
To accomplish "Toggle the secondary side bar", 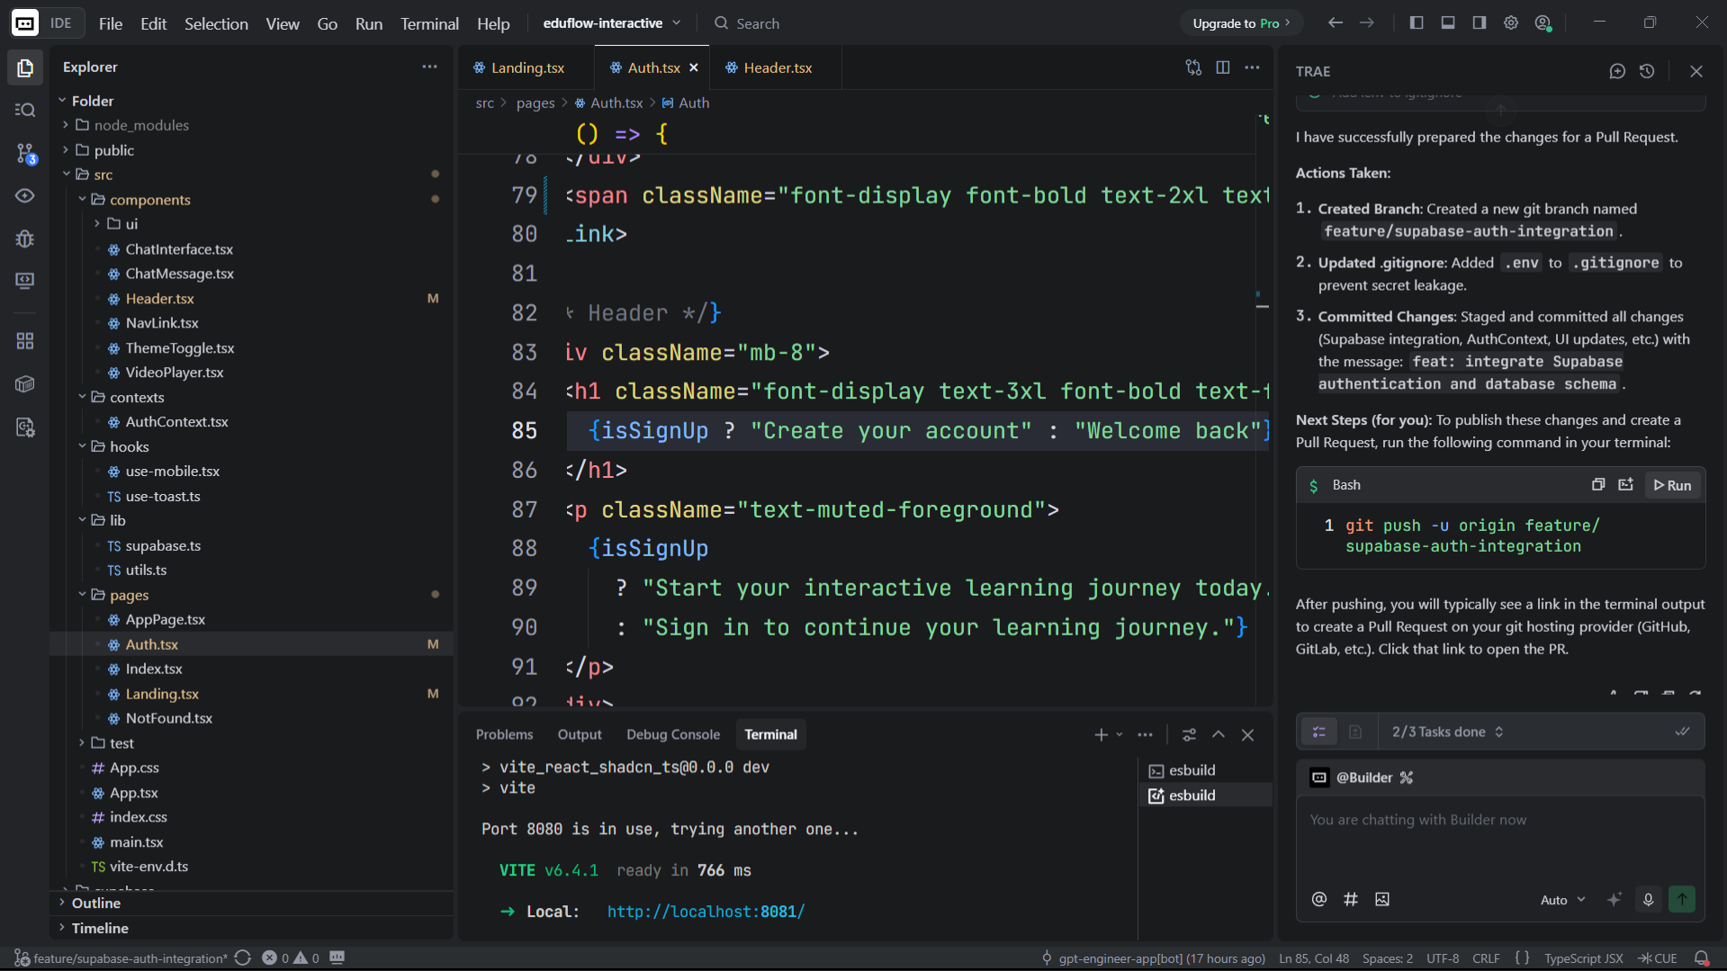I will pos(1480,23).
